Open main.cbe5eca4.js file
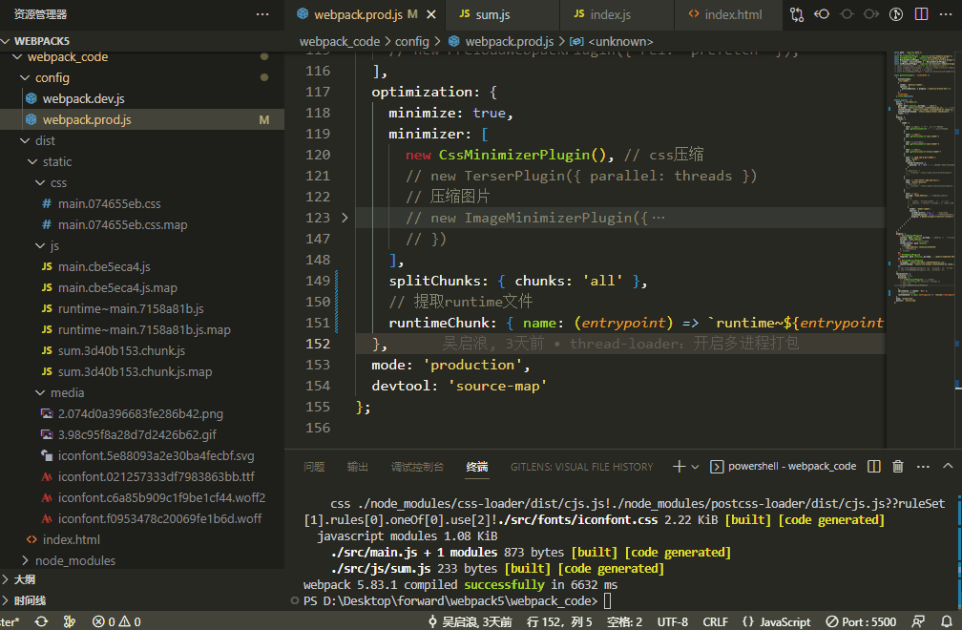The width and height of the screenshot is (962, 630). (141, 267)
